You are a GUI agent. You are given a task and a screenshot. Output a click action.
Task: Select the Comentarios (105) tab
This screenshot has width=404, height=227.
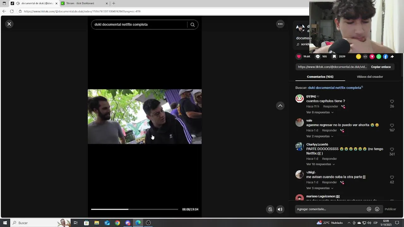coord(320,77)
